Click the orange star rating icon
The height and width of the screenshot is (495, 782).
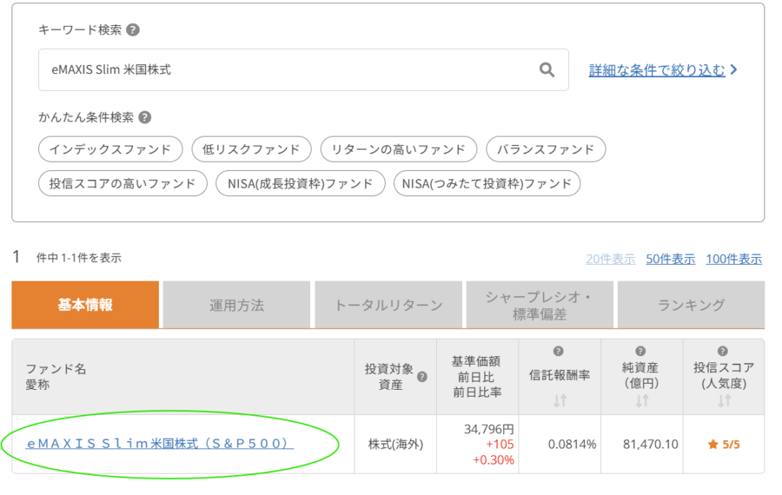pos(713,444)
